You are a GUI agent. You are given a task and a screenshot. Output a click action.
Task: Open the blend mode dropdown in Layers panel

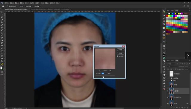(x=172, y=67)
